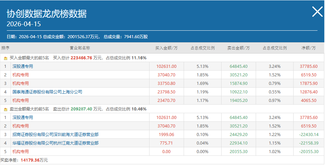Image resolution: width=325 pixels, height=165 pixels.
Task: Click the 2026-04-15 date subtitle
Action: coord(23,24)
